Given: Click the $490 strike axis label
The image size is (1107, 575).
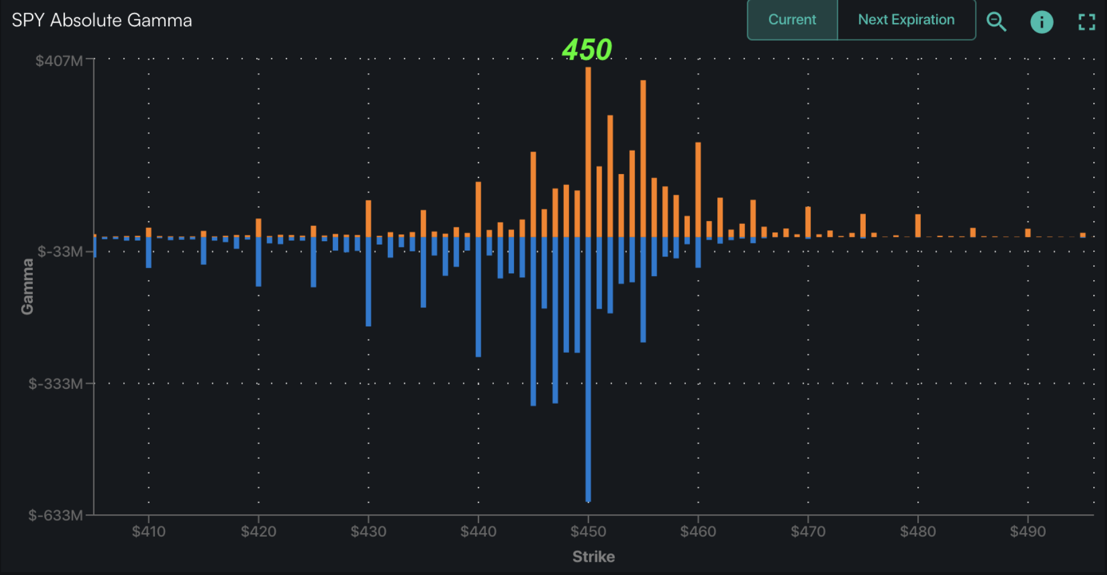Looking at the screenshot, I should 1028,531.
